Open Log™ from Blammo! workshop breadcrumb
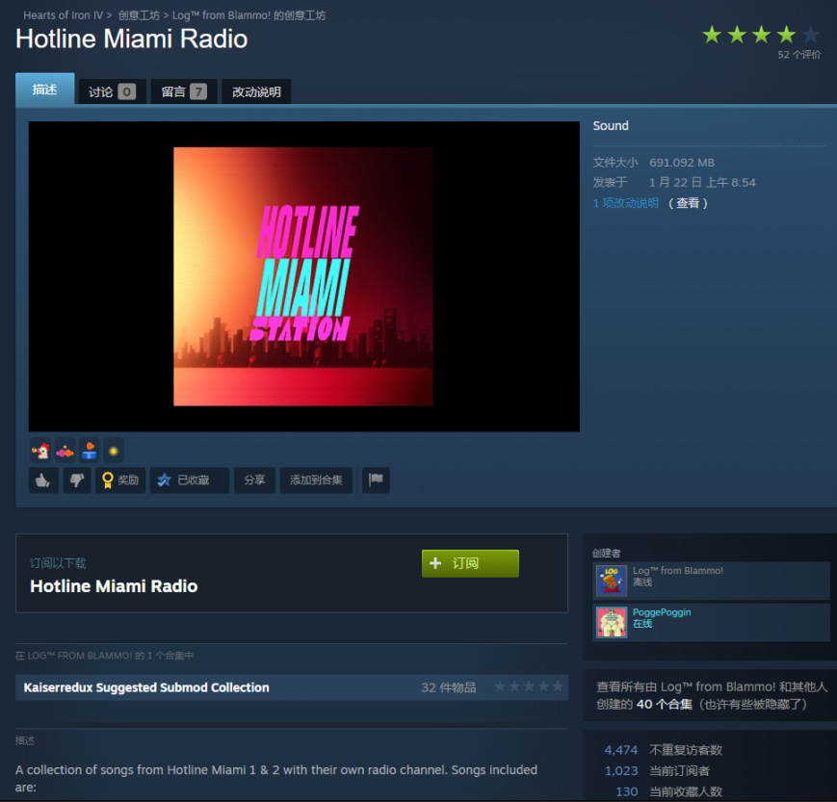Viewport: 837px width, 802px height. pyautogui.click(x=248, y=15)
